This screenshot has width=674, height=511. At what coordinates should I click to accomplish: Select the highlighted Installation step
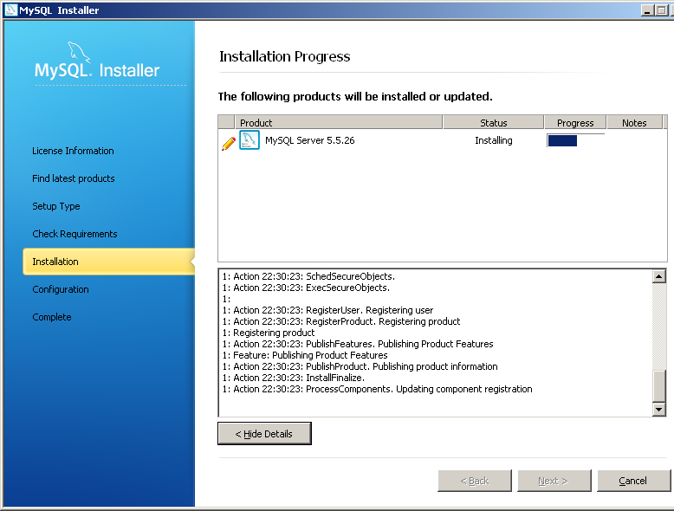(109, 262)
